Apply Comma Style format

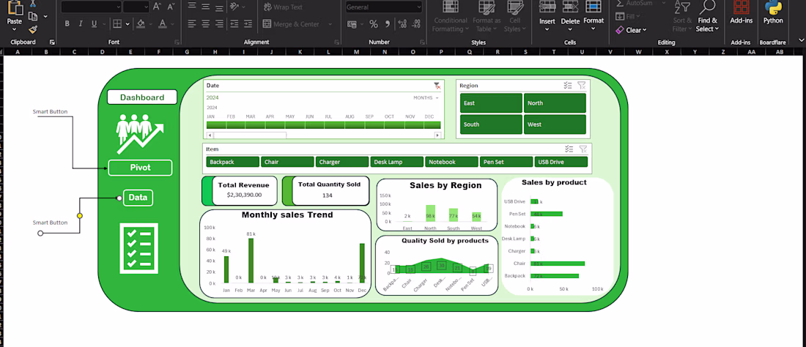[387, 24]
